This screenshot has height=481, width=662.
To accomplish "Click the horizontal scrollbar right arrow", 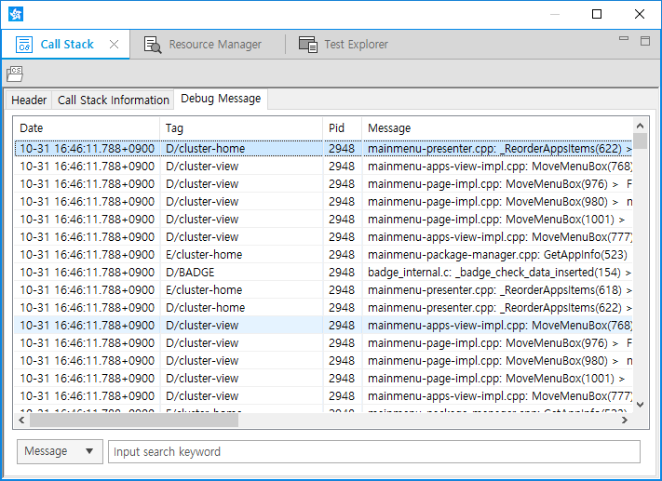I will 625,420.
